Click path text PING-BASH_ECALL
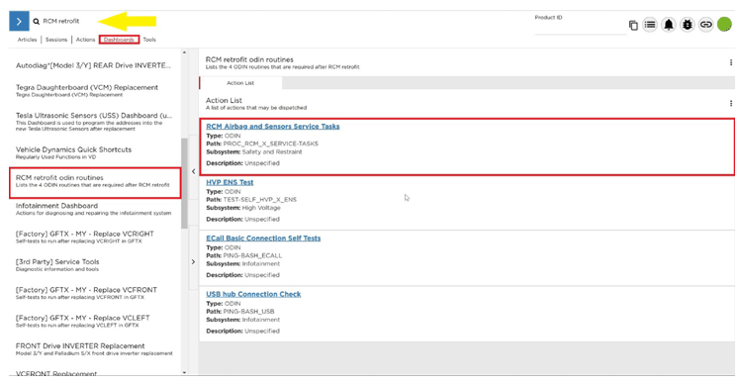This screenshot has height=385, width=744. click(x=252, y=256)
